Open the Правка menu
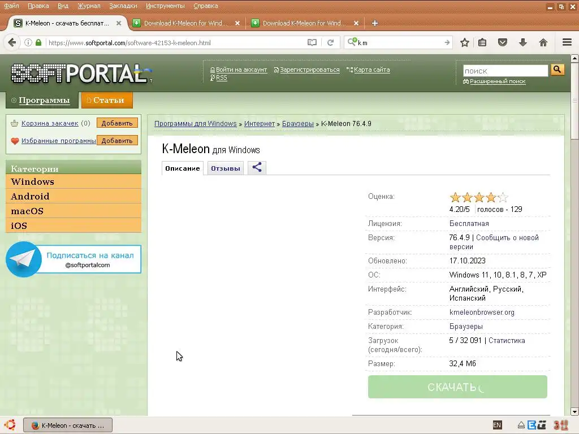 point(38,6)
